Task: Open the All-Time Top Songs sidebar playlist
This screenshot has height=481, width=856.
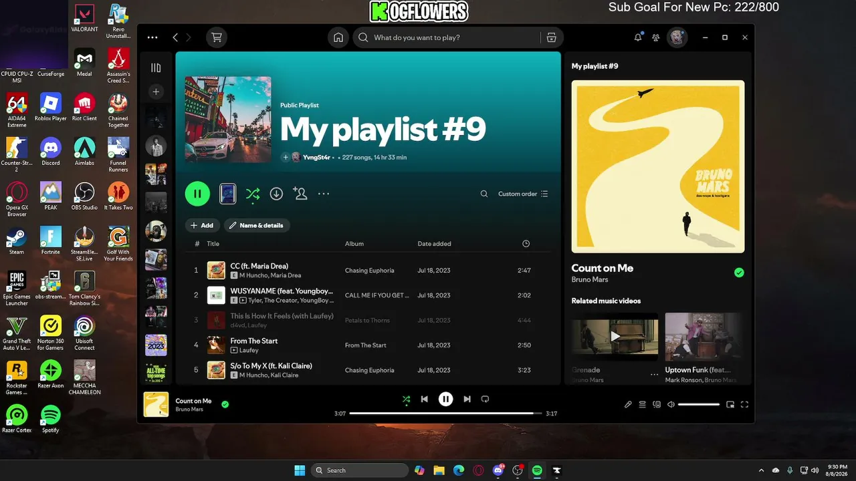Action: coord(156,372)
